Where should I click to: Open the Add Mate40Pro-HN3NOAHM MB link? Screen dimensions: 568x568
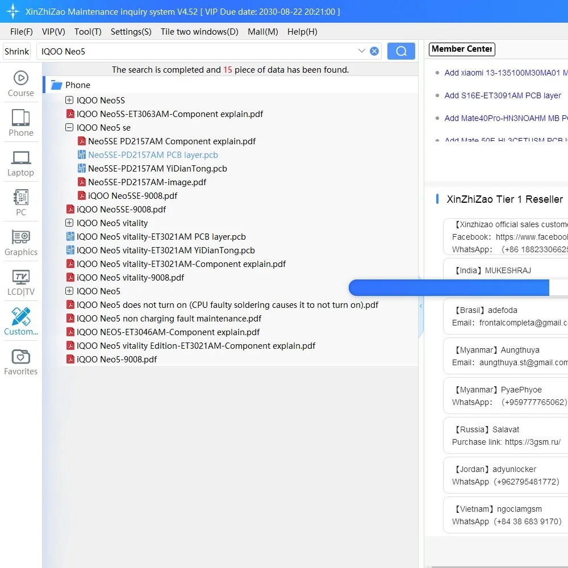(x=506, y=119)
